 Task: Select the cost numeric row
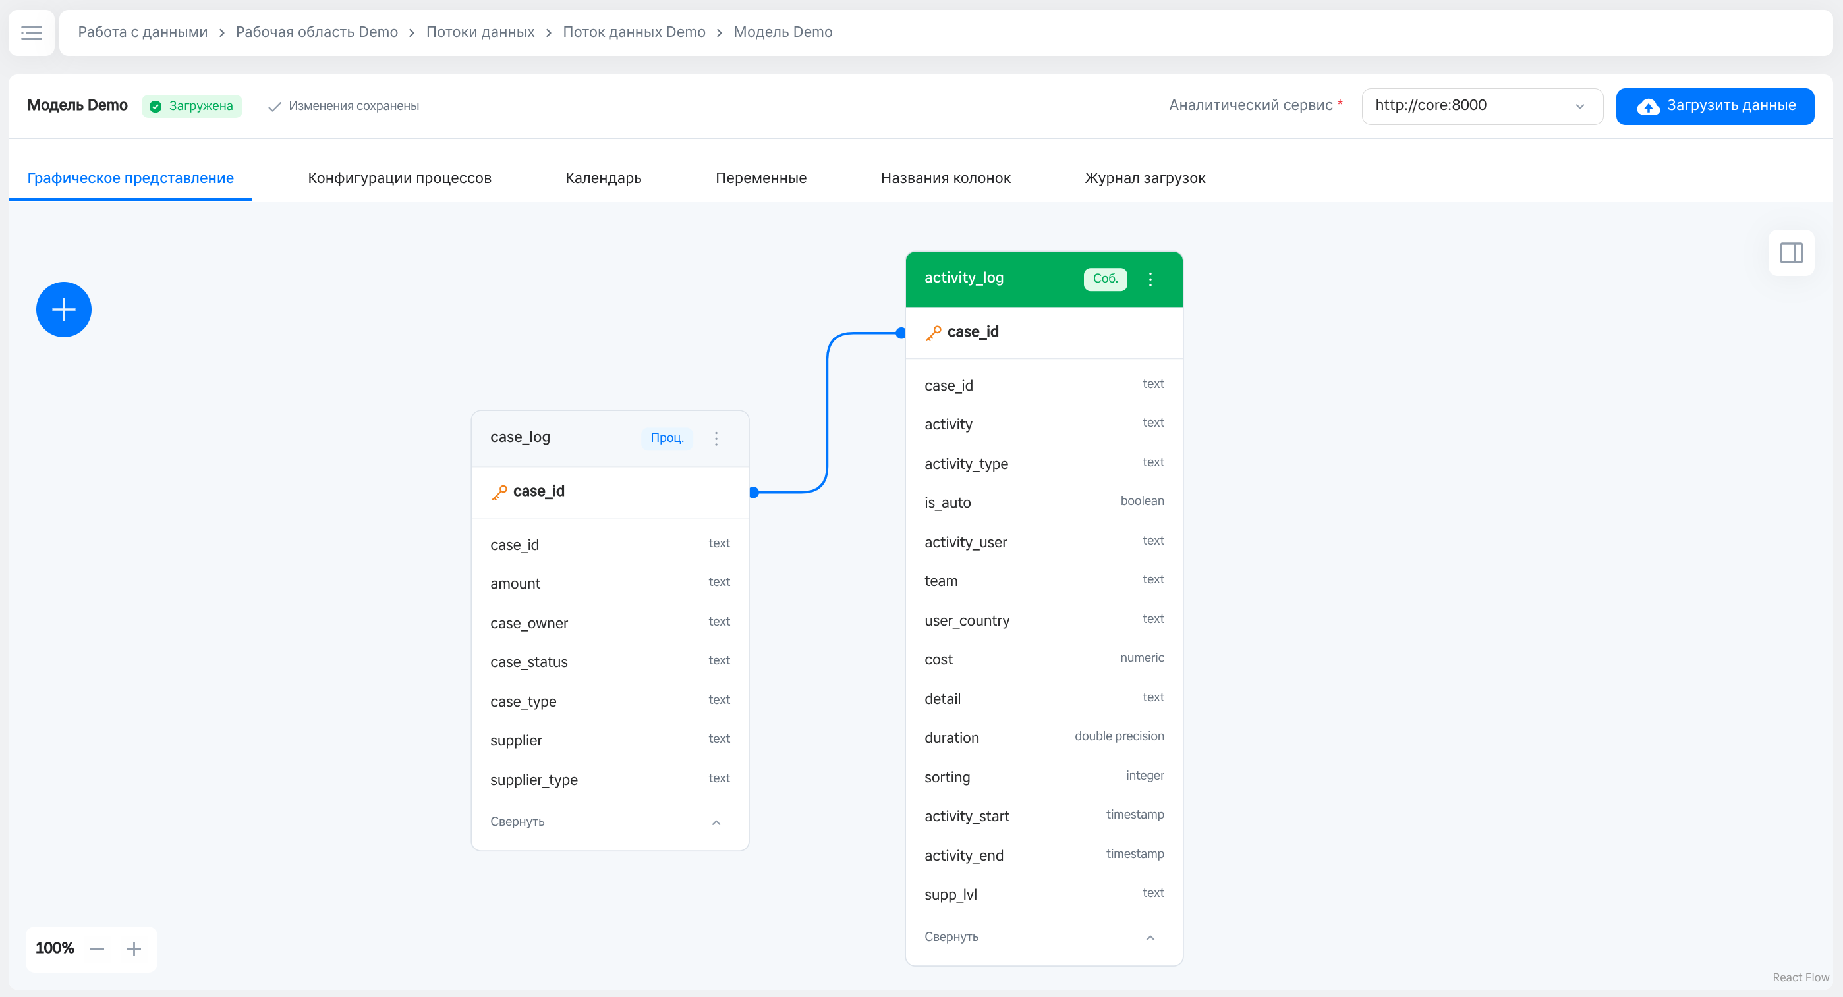tap(1044, 659)
